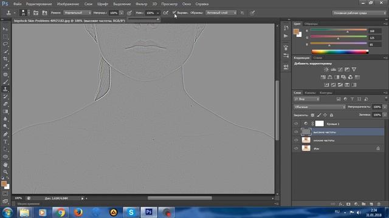The width and height of the screenshot is (389, 218).
Task: Create new layer icon at panel bottom
Action: click(371, 204)
